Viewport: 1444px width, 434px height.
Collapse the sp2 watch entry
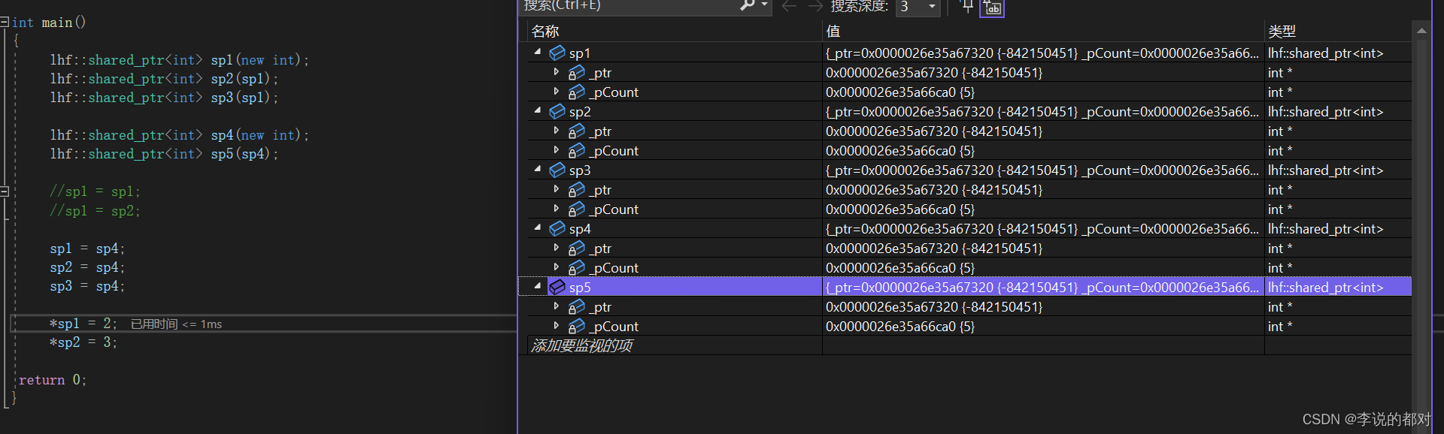point(538,110)
